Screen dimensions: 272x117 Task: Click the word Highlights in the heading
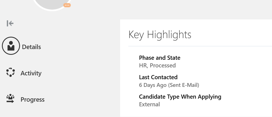[x=169, y=35]
